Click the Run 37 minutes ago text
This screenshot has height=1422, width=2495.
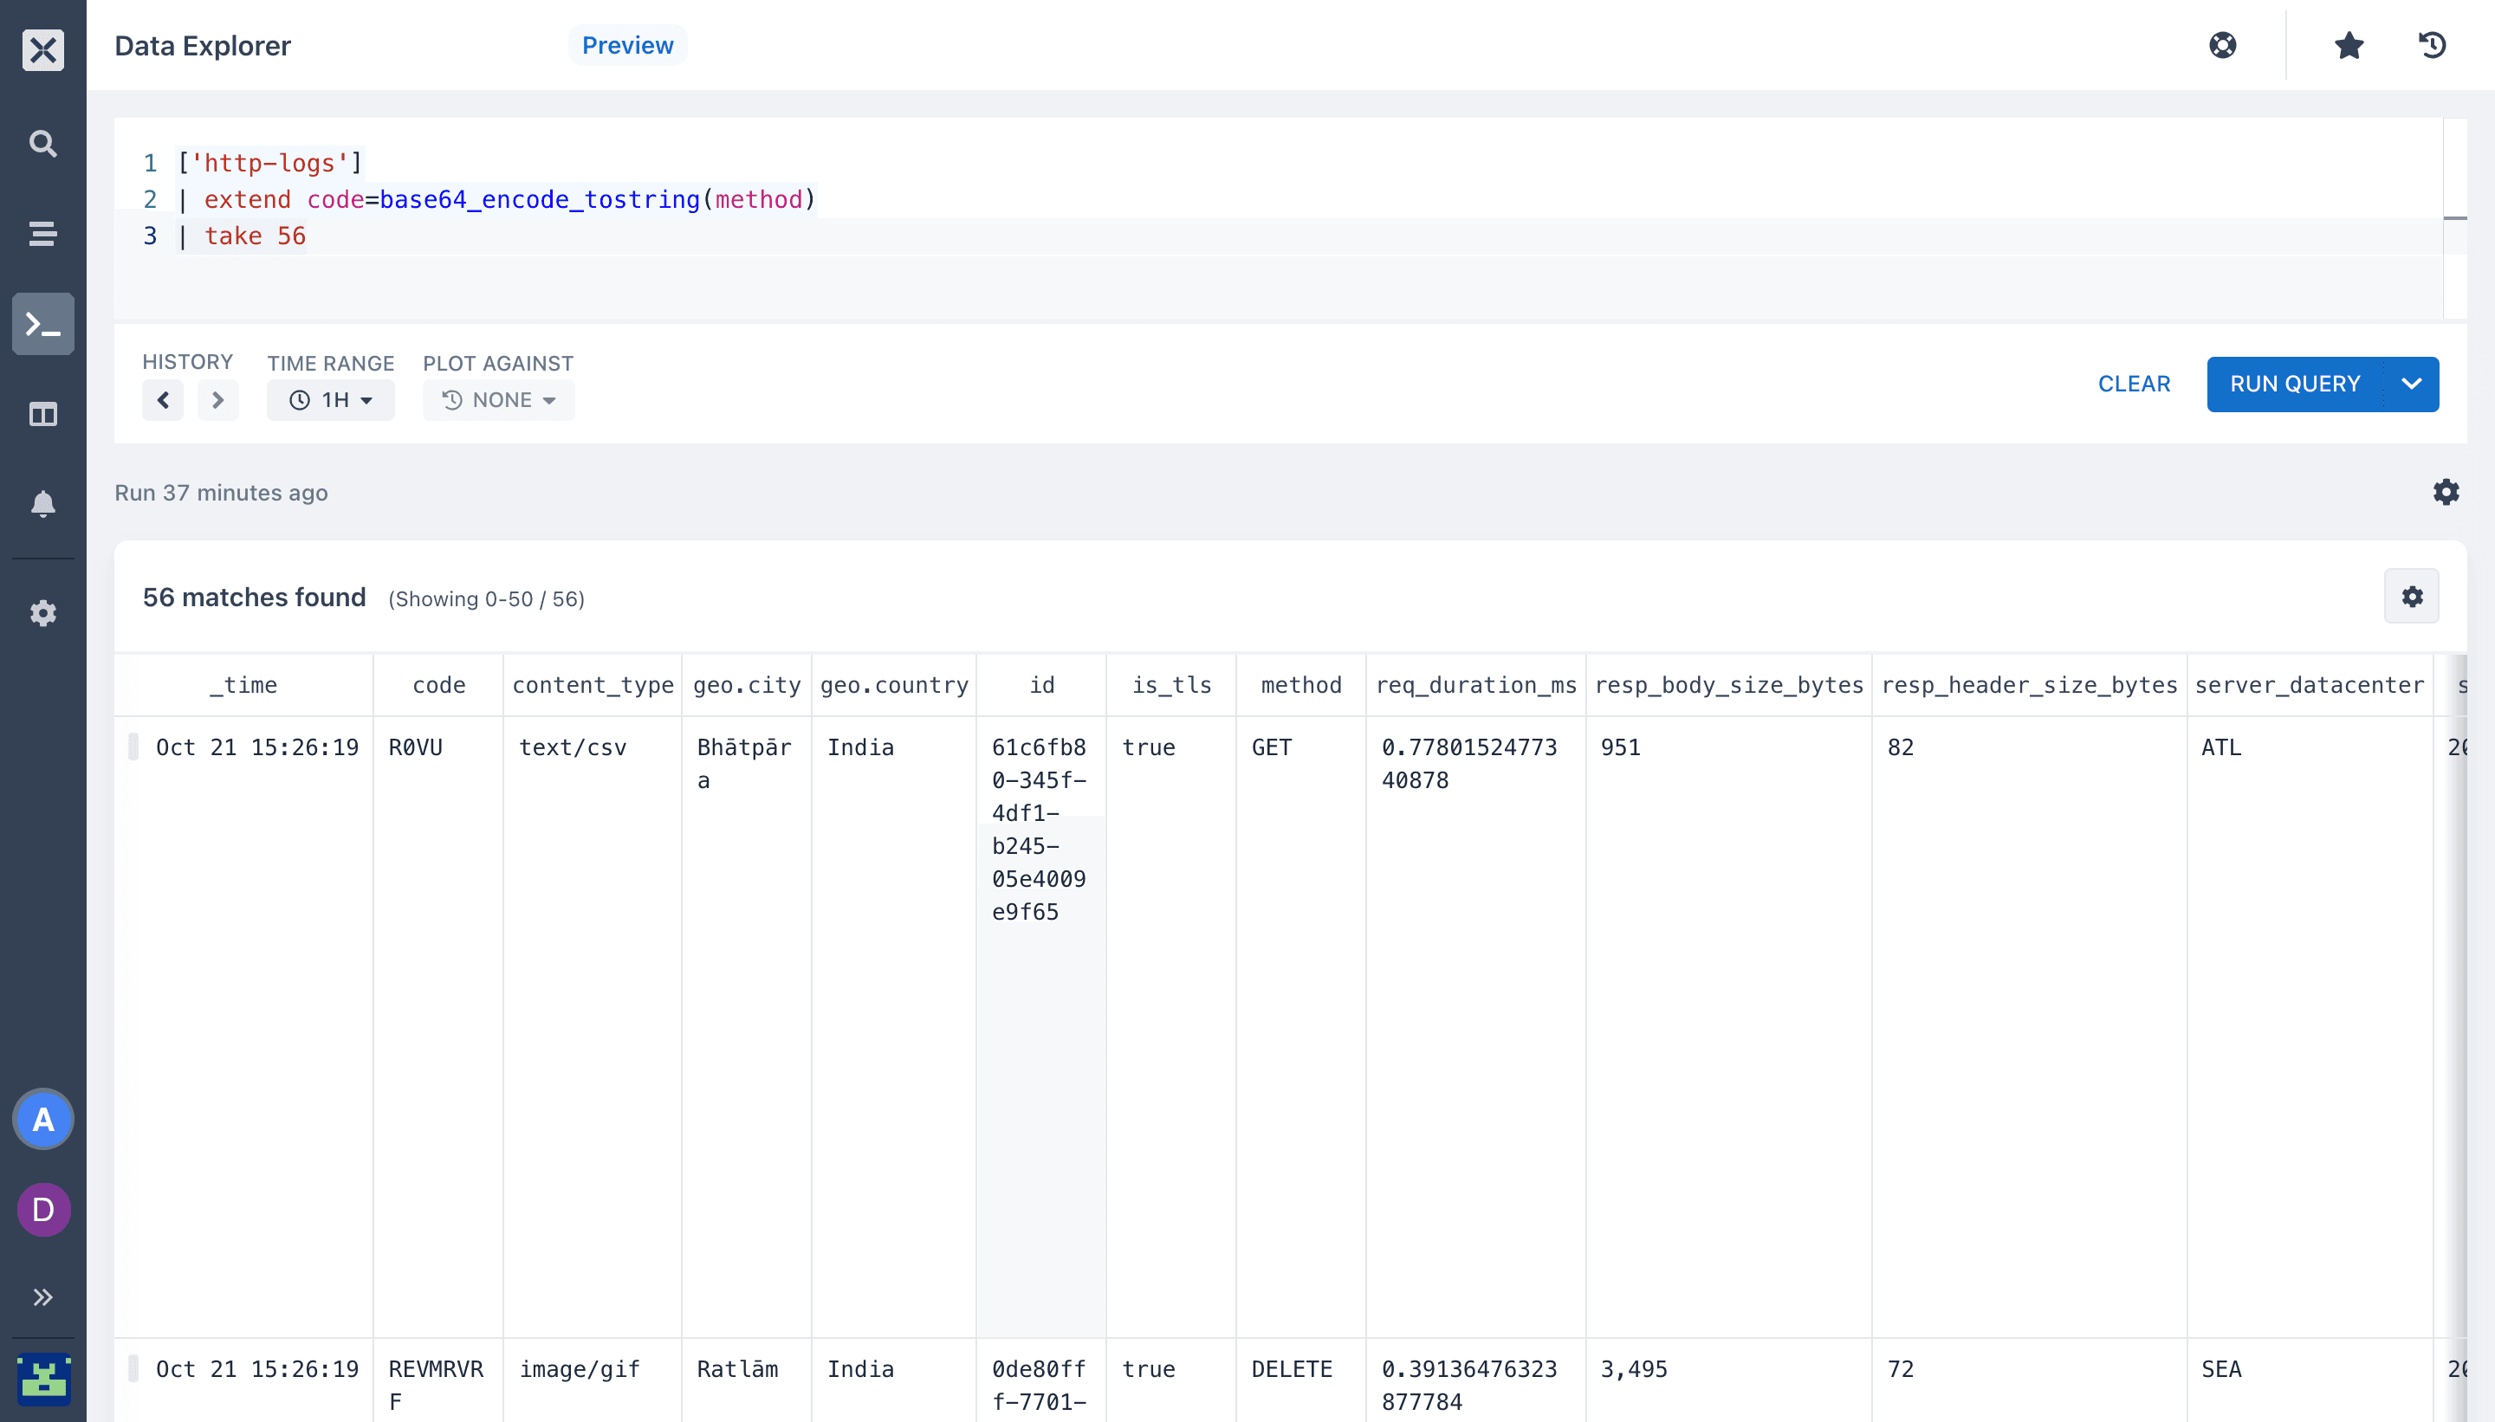221,492
